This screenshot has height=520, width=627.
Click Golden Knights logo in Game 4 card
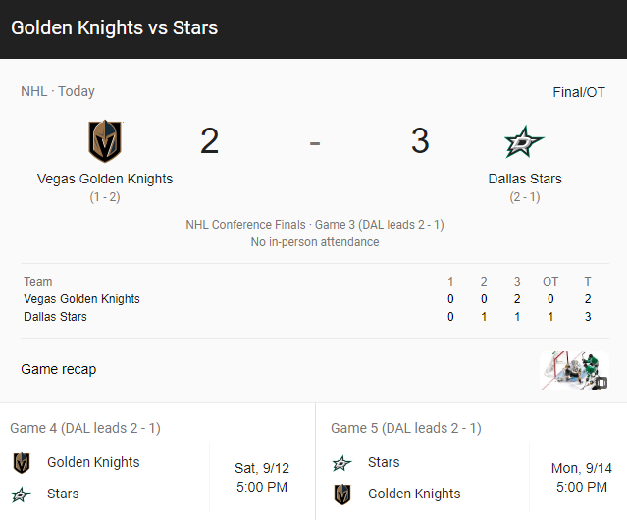point(22,463)
